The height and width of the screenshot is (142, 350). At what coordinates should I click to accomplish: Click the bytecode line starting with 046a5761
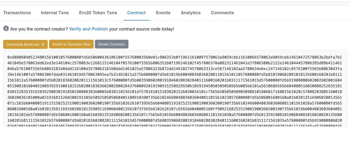[175, 69]
